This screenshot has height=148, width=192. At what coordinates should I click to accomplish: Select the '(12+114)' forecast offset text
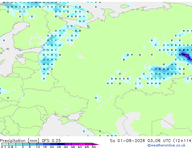tap(182, 141)
